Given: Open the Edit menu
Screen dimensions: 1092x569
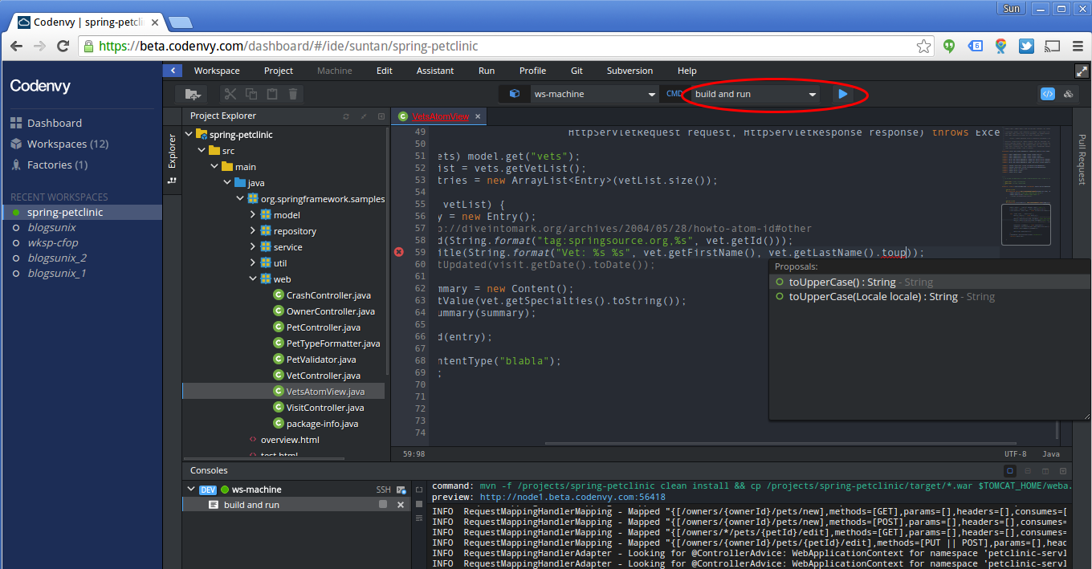Looking at the screenshot, I should click(385, 71).
